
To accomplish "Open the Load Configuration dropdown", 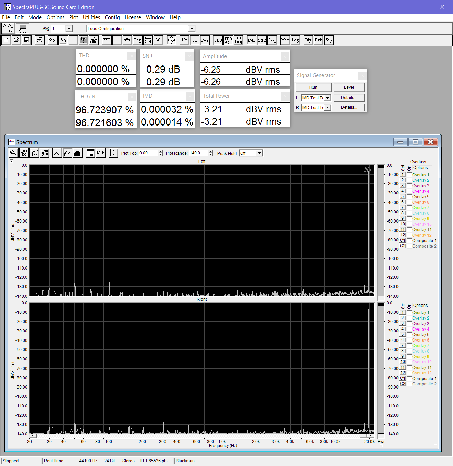I will (x=192, y=29).
